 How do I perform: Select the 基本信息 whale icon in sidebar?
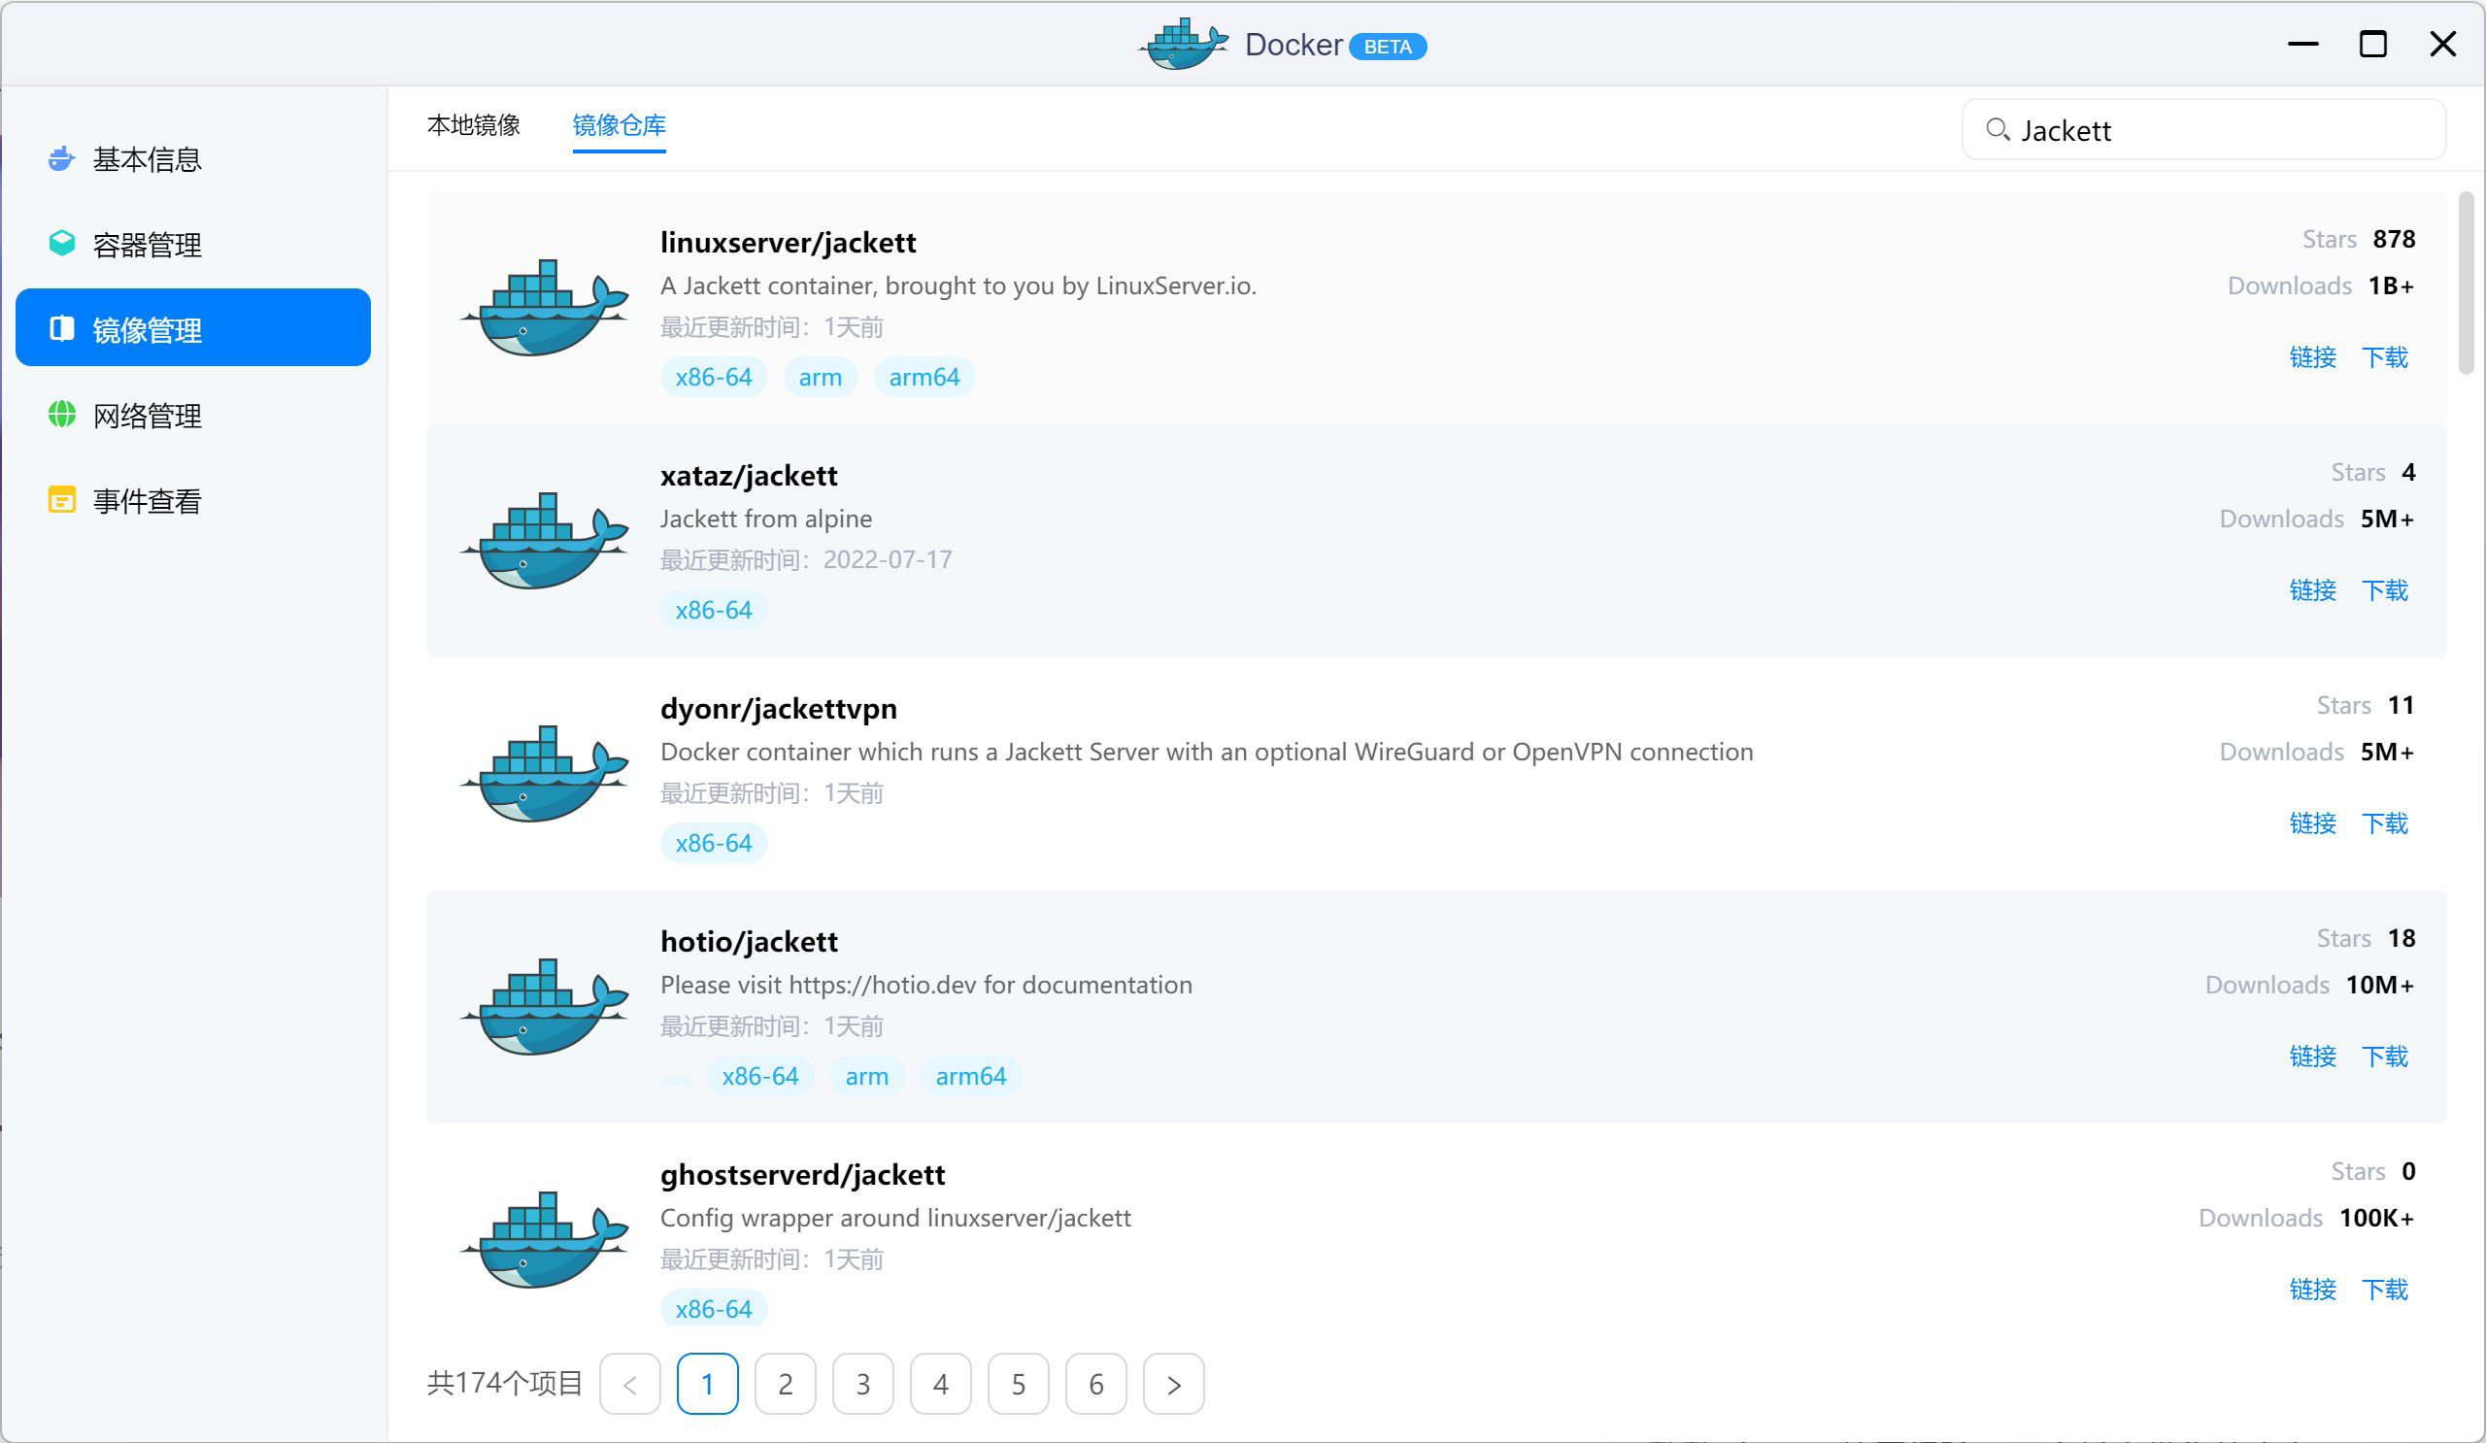pos(60,158)
